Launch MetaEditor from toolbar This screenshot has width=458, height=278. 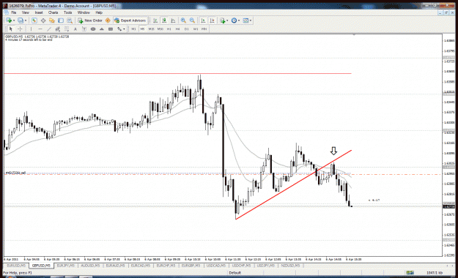click(108, 20)
